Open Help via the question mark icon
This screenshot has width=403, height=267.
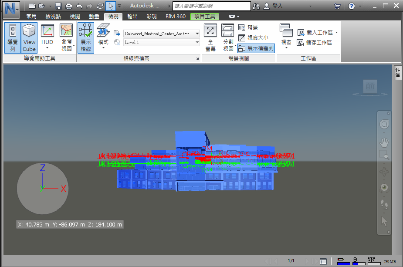tap(351, 6)
